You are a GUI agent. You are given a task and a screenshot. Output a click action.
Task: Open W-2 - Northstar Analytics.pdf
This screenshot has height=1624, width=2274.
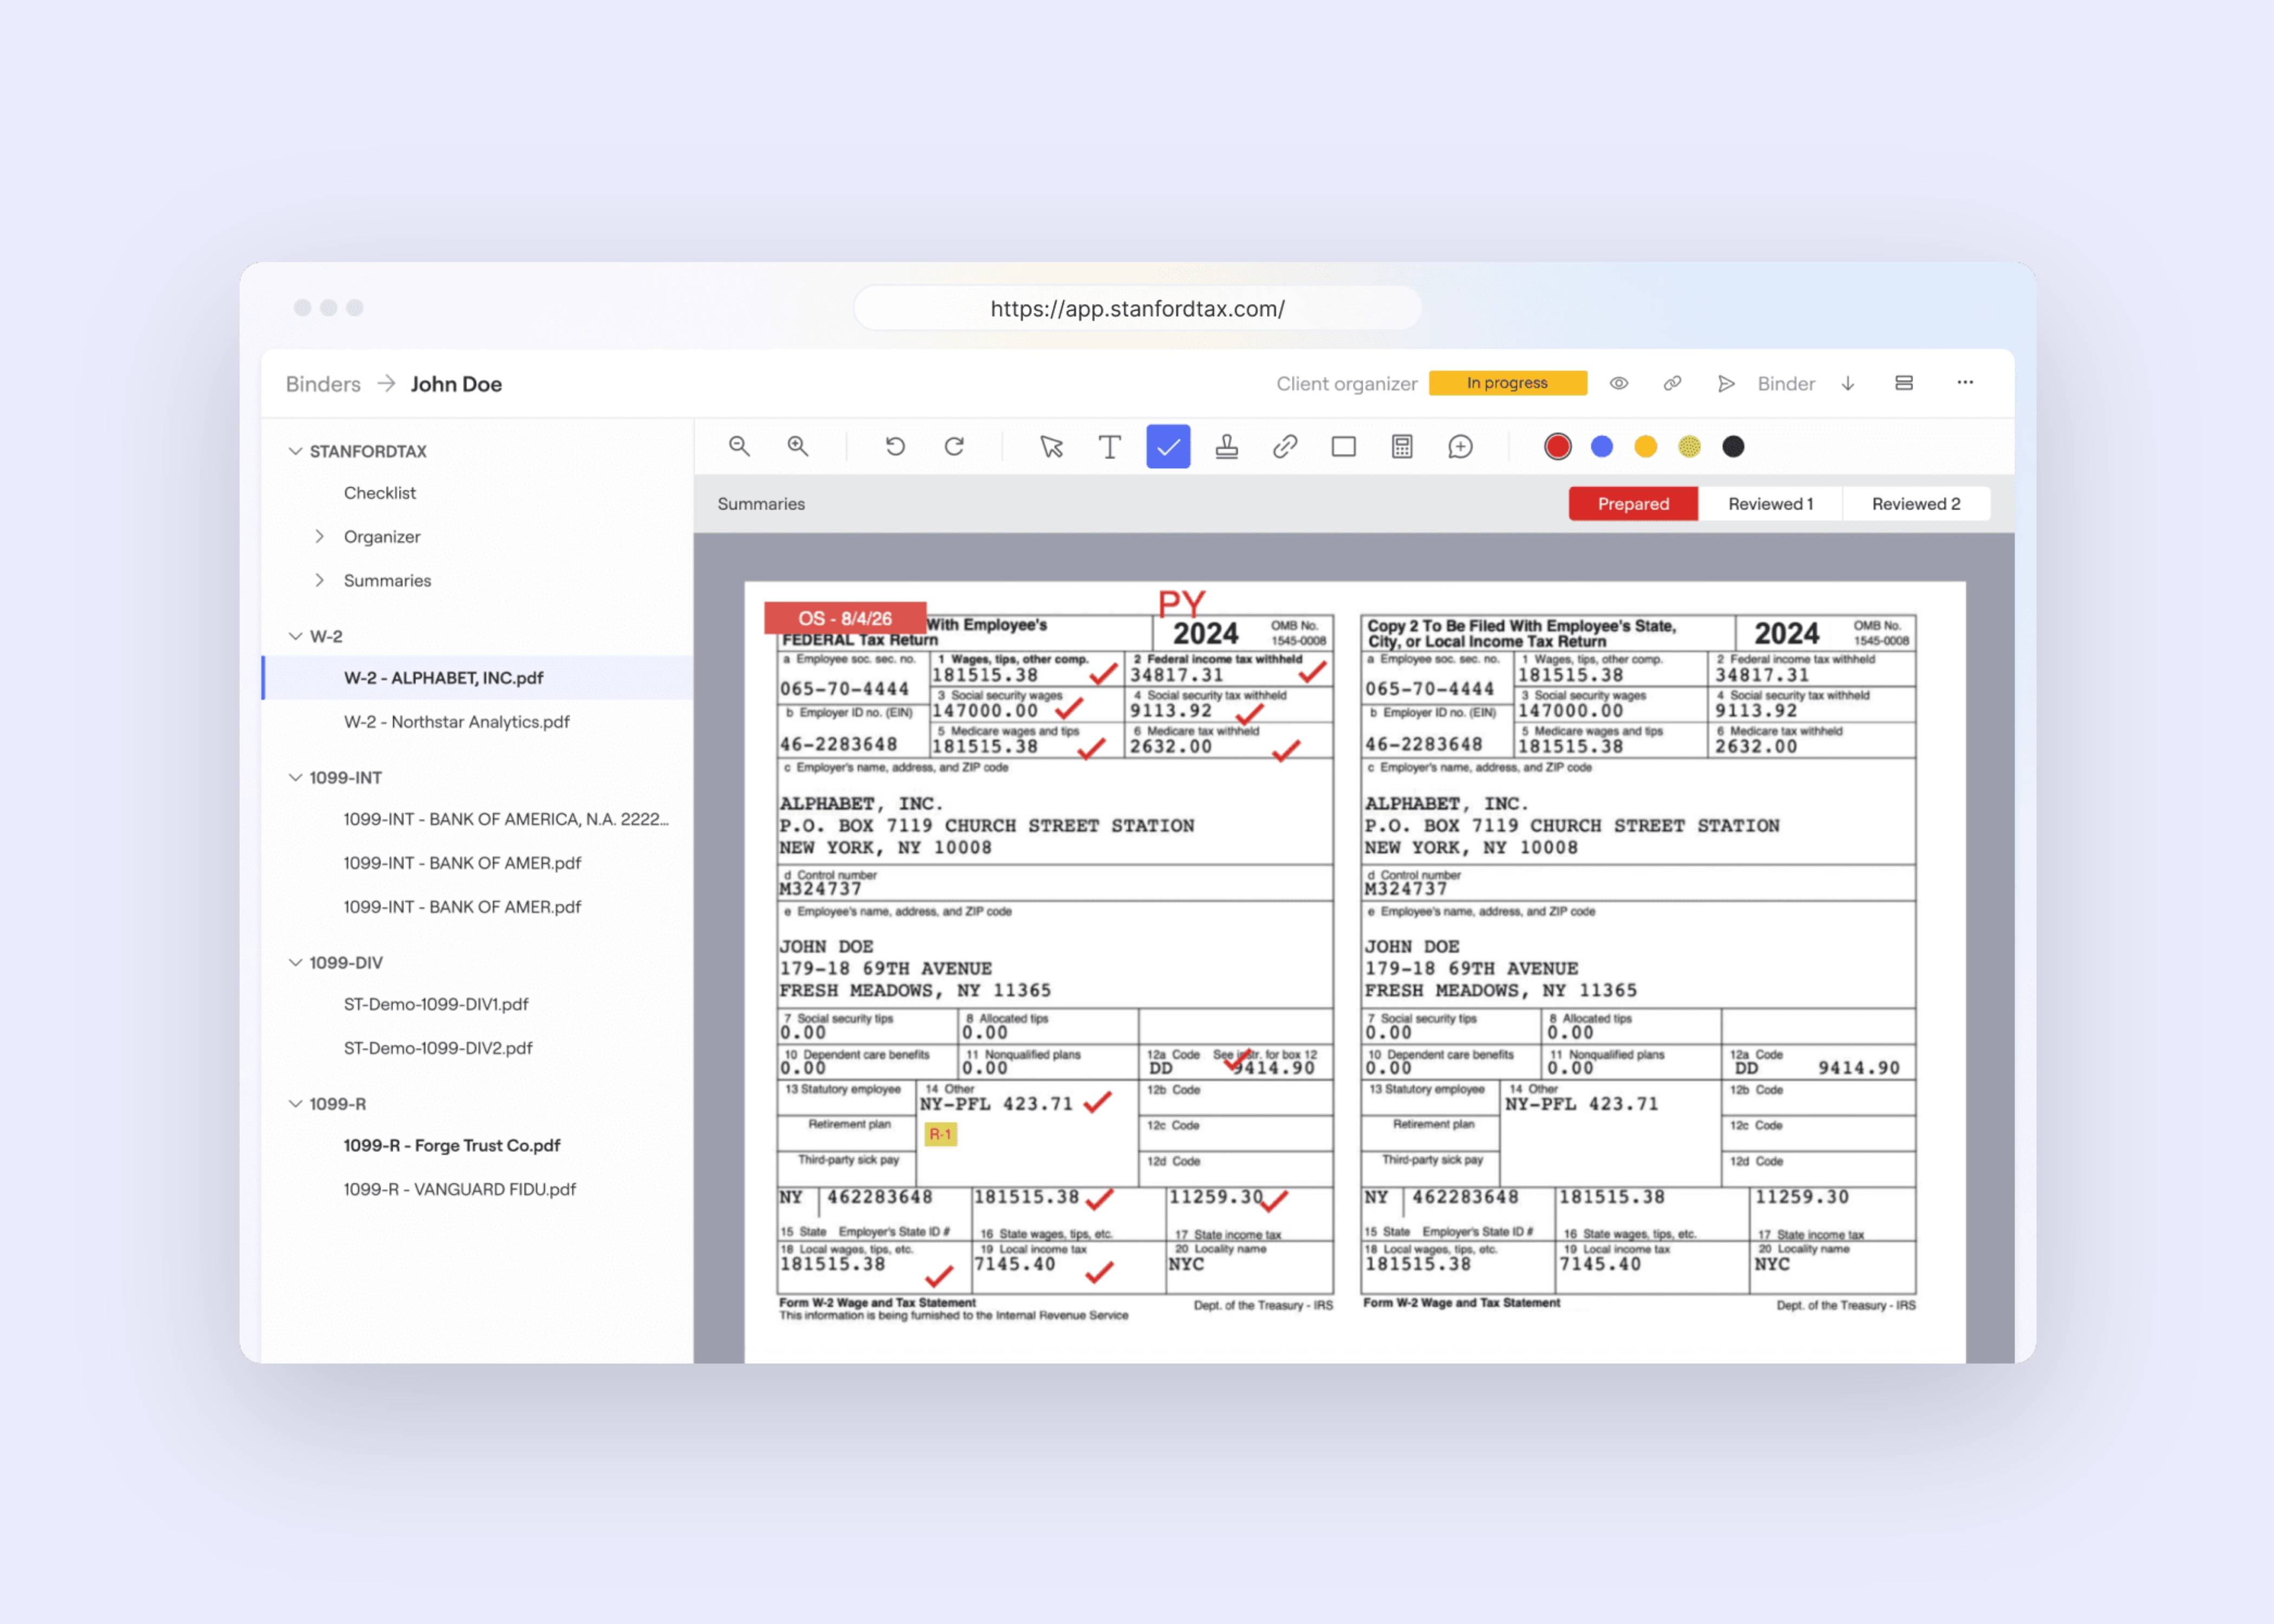click(456, 722)
